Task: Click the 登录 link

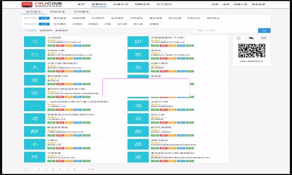Action: coord(226,4)
